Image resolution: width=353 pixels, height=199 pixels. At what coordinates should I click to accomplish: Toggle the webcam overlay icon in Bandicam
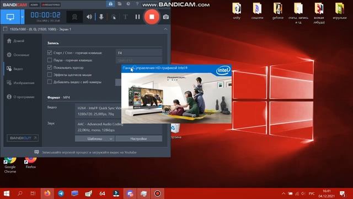tap(74, 17)
